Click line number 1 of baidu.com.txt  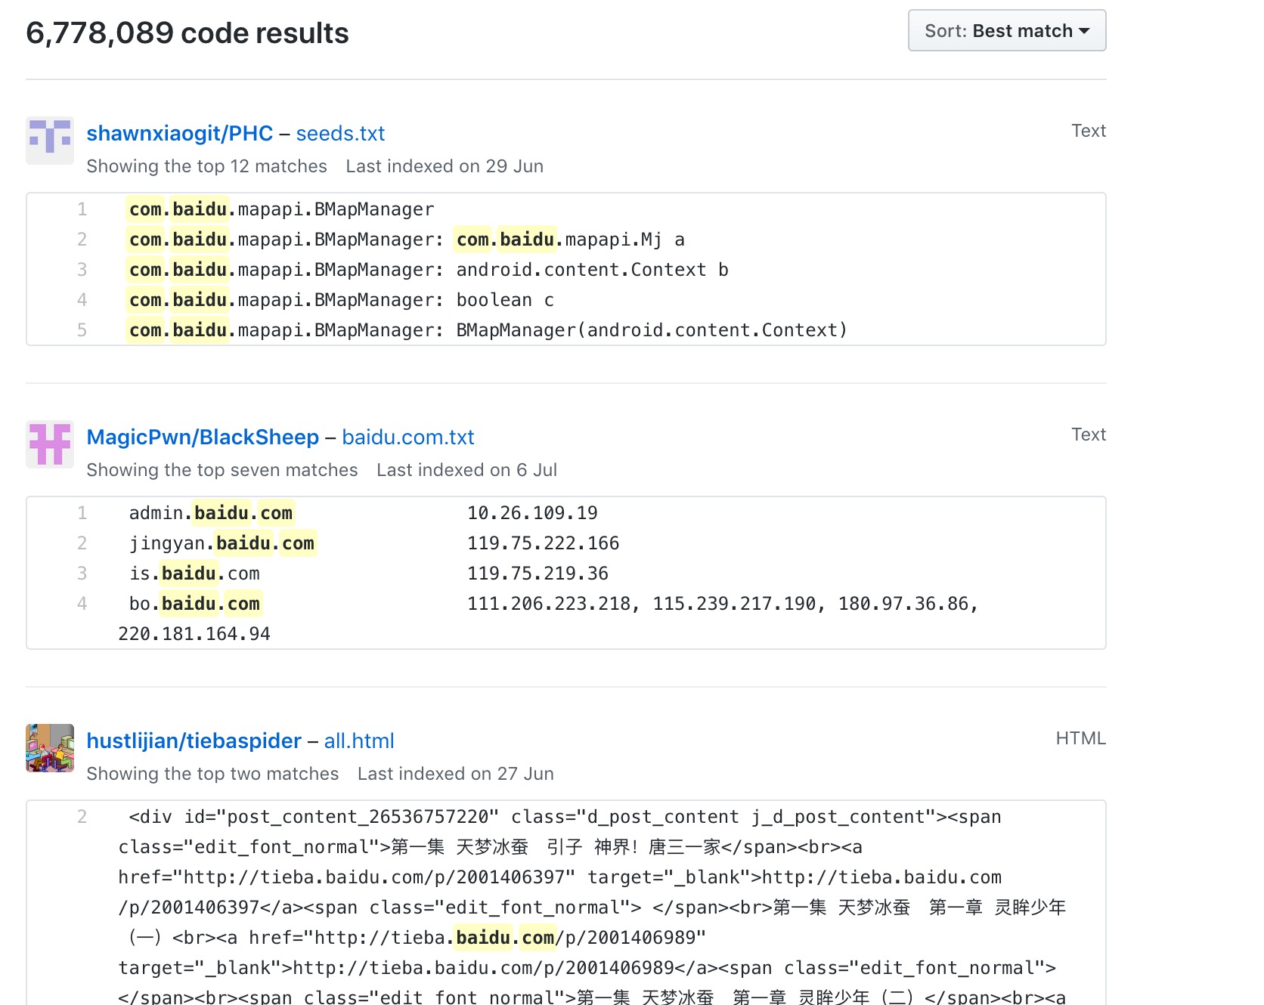tap(82, 513)
